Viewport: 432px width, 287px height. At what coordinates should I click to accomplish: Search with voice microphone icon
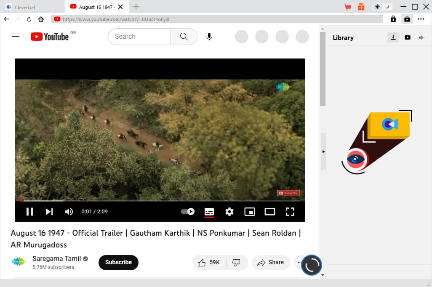tap(209, 36)
